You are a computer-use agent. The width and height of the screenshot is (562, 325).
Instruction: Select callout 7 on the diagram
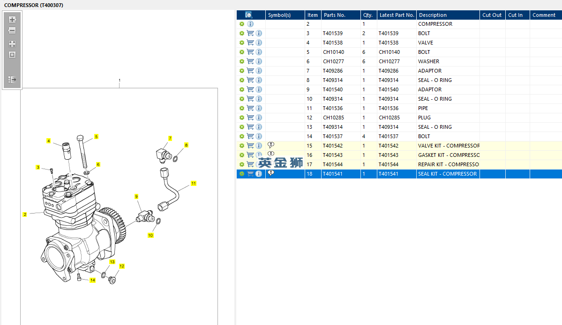pos(170,139)
